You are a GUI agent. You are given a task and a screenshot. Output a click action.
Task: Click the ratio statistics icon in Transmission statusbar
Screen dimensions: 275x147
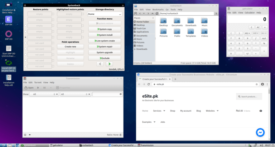121,135
